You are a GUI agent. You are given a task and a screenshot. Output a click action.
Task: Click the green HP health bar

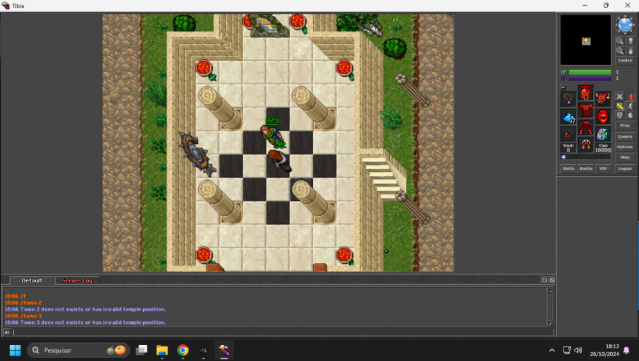589,72
